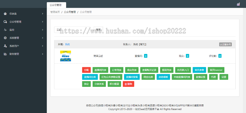Click the 评论数 count badge
The image size is (246, 113).
[x=220, y=56]
